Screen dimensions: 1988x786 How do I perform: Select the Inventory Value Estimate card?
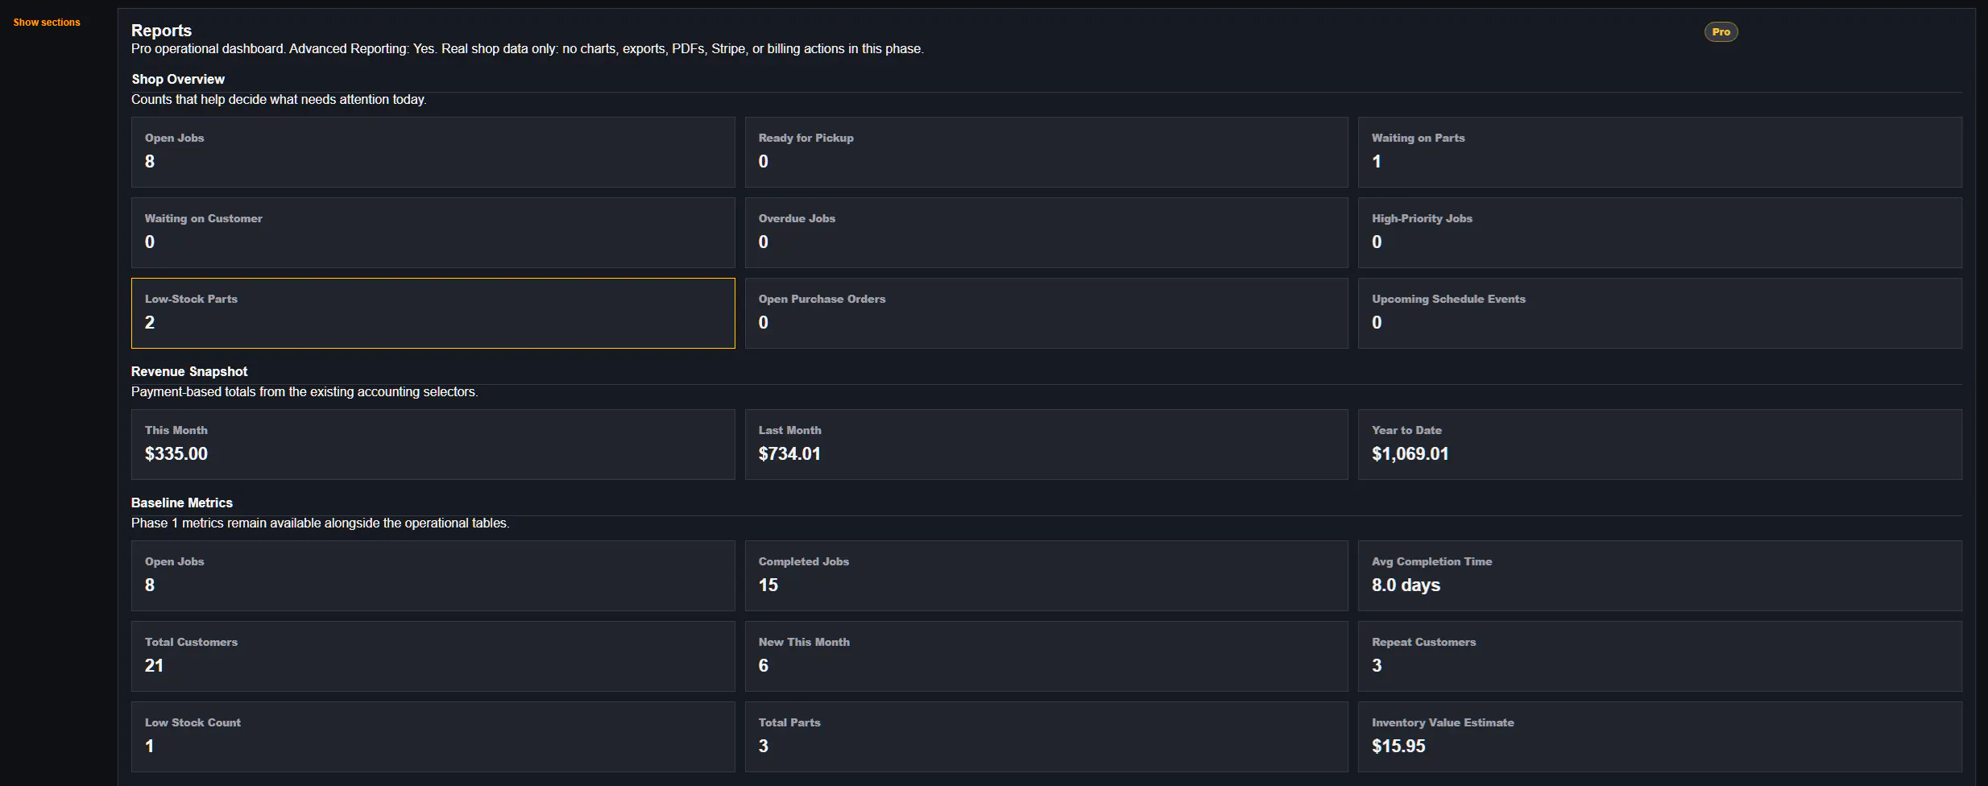(1660, 737)
